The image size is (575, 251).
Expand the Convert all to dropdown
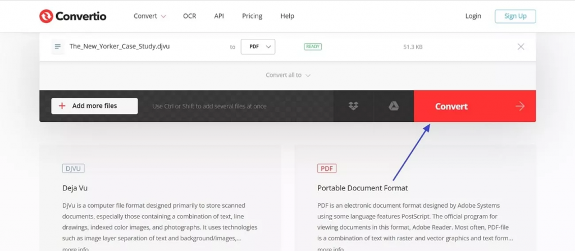pyautogui.click(x=288, y=75)
